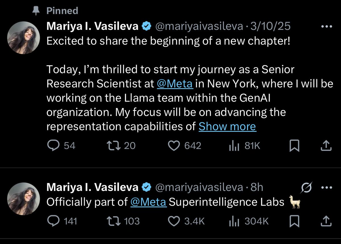Open Grok icon on second post
341x244 pixels.
click(307, 187)
